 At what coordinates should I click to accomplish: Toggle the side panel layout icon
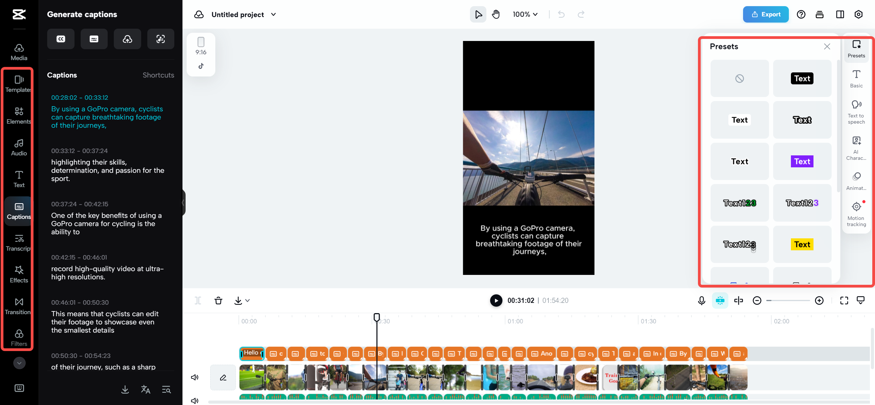840,14
